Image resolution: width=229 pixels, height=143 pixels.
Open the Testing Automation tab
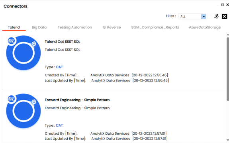coord(75,27)
